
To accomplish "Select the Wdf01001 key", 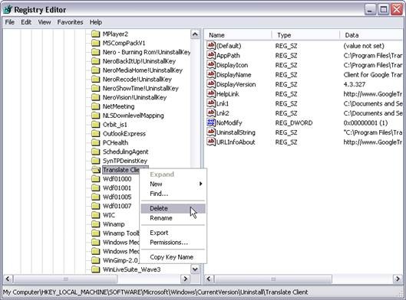I will coord(117,188).
